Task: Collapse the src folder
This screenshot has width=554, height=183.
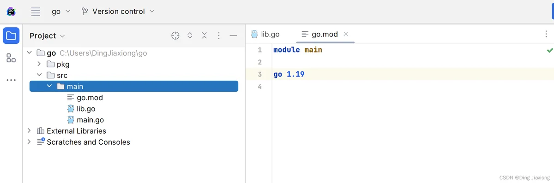Action: 39,75
